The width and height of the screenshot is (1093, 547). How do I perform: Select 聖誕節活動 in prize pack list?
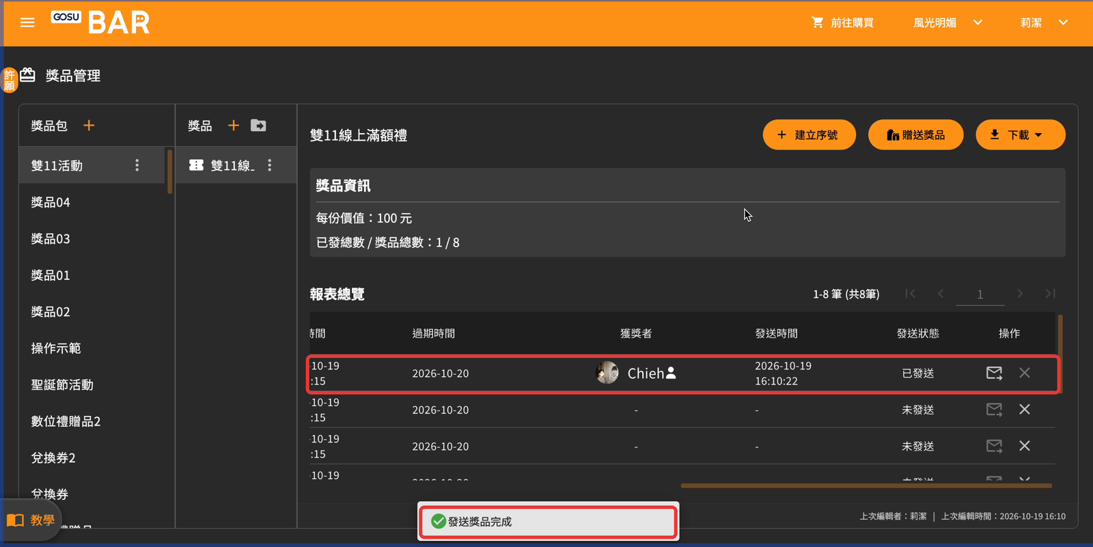tap(92, 384)
